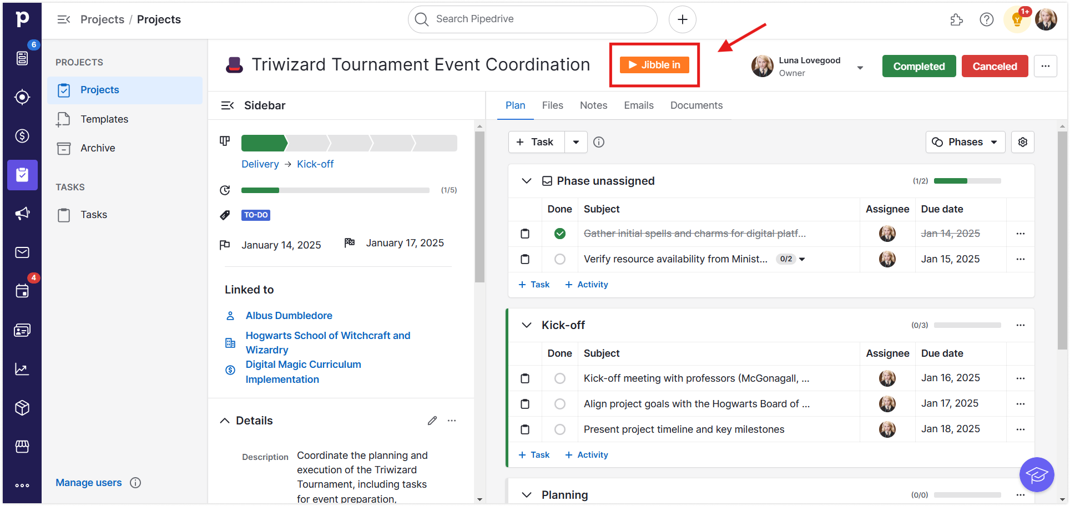1070x506 pixels.
Task: Collapse the Phase unassigned section
Action: [x=527, y=181]
